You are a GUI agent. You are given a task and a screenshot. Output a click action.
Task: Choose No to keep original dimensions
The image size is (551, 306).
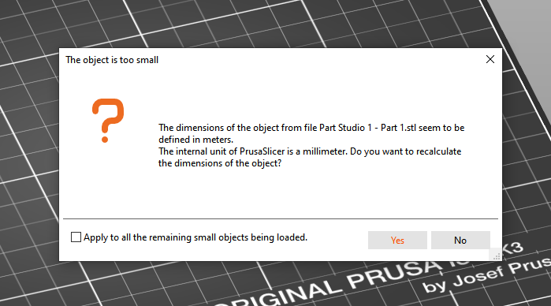[460, 241]
